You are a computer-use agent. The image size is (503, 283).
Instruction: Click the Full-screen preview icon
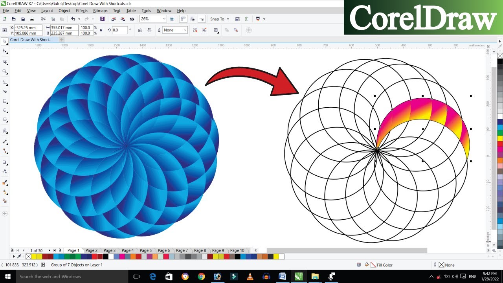point(172,19)
